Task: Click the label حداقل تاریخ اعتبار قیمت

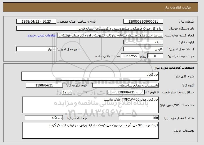Action: (x=178, y=92)
